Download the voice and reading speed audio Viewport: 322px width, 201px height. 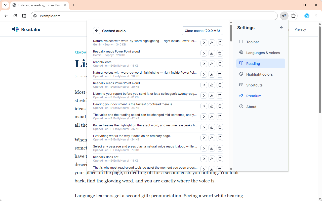(212, 117)
